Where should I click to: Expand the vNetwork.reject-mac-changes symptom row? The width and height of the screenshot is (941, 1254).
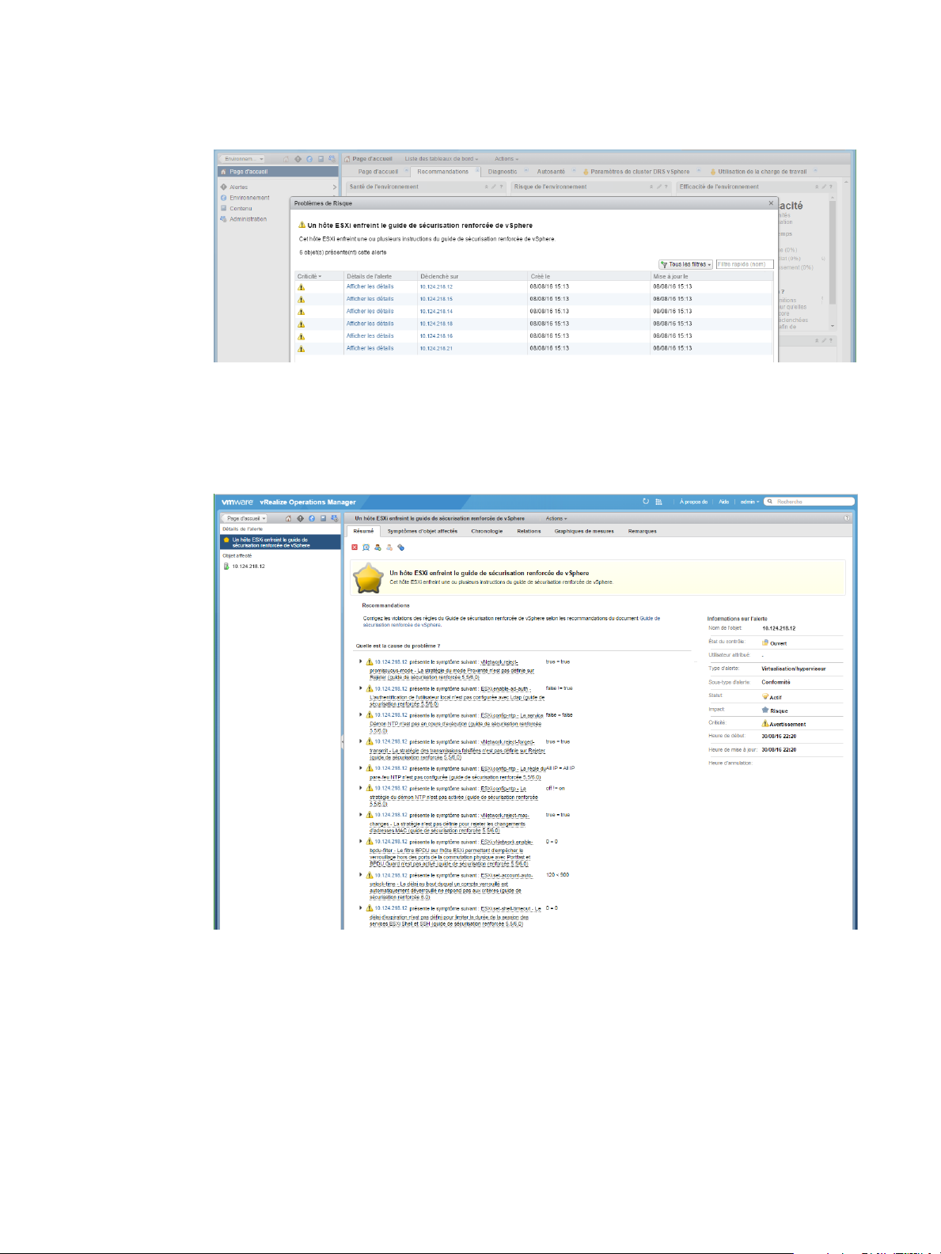[x=360, y=815]
